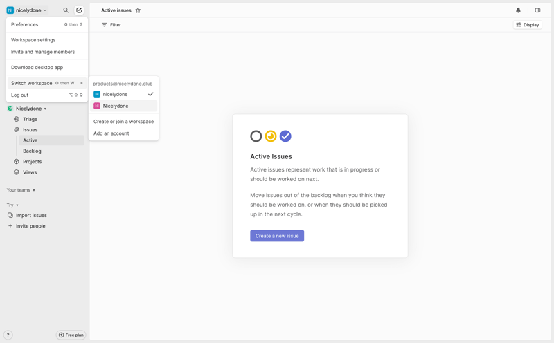Click the Import issues icon
The image size is (554, 343).
[x=10, y=215]
